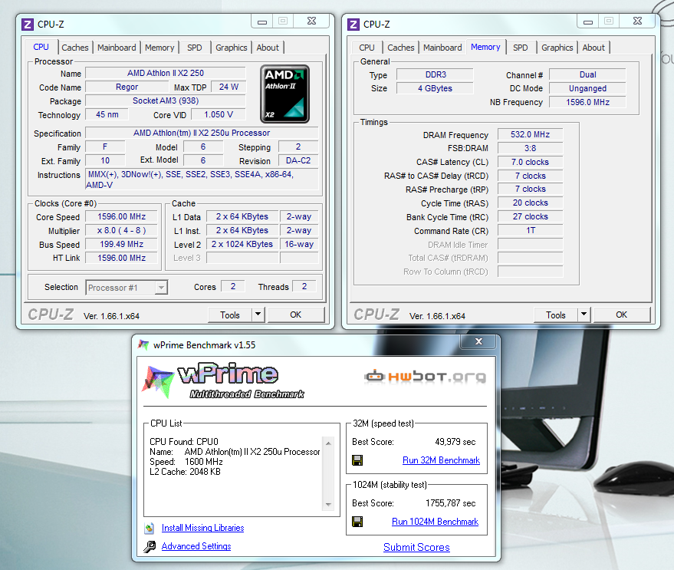Click the wrench icon beside Advanced Settings
674x570 pixels.
click(150, 546)
